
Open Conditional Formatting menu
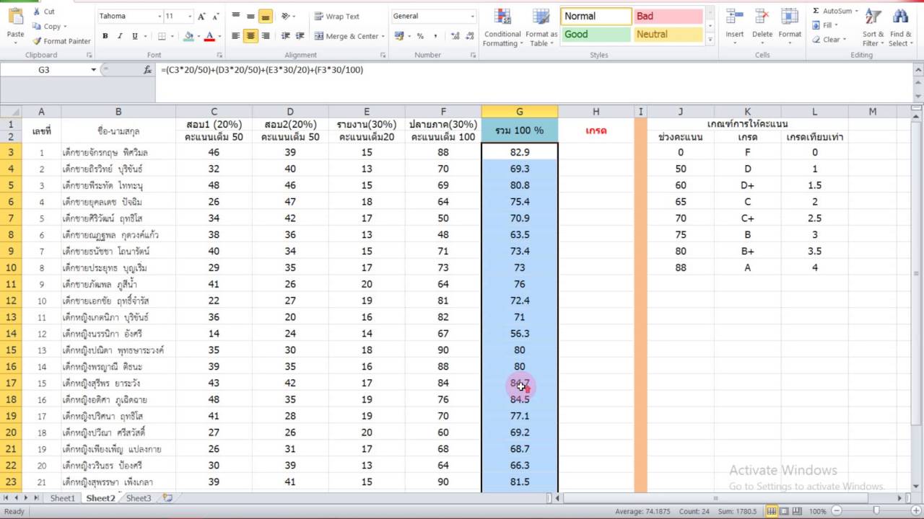click(502, 28)
